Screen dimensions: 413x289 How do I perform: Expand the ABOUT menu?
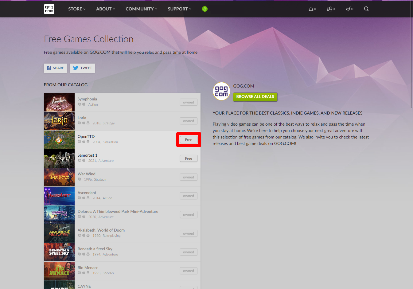[x=106, y=9]
